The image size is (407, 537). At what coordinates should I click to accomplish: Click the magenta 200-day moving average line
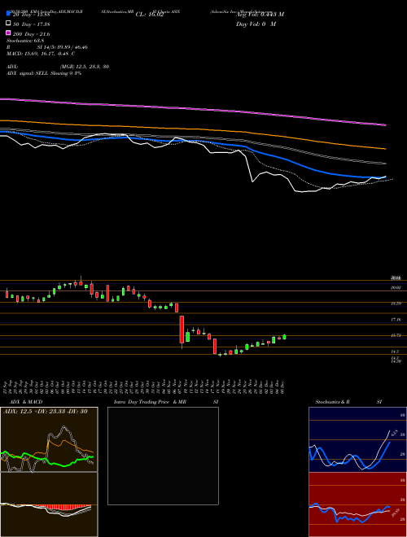click(192, 109)
